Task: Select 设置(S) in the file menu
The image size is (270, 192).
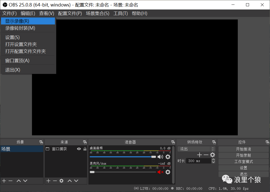Action: (28, 37)
